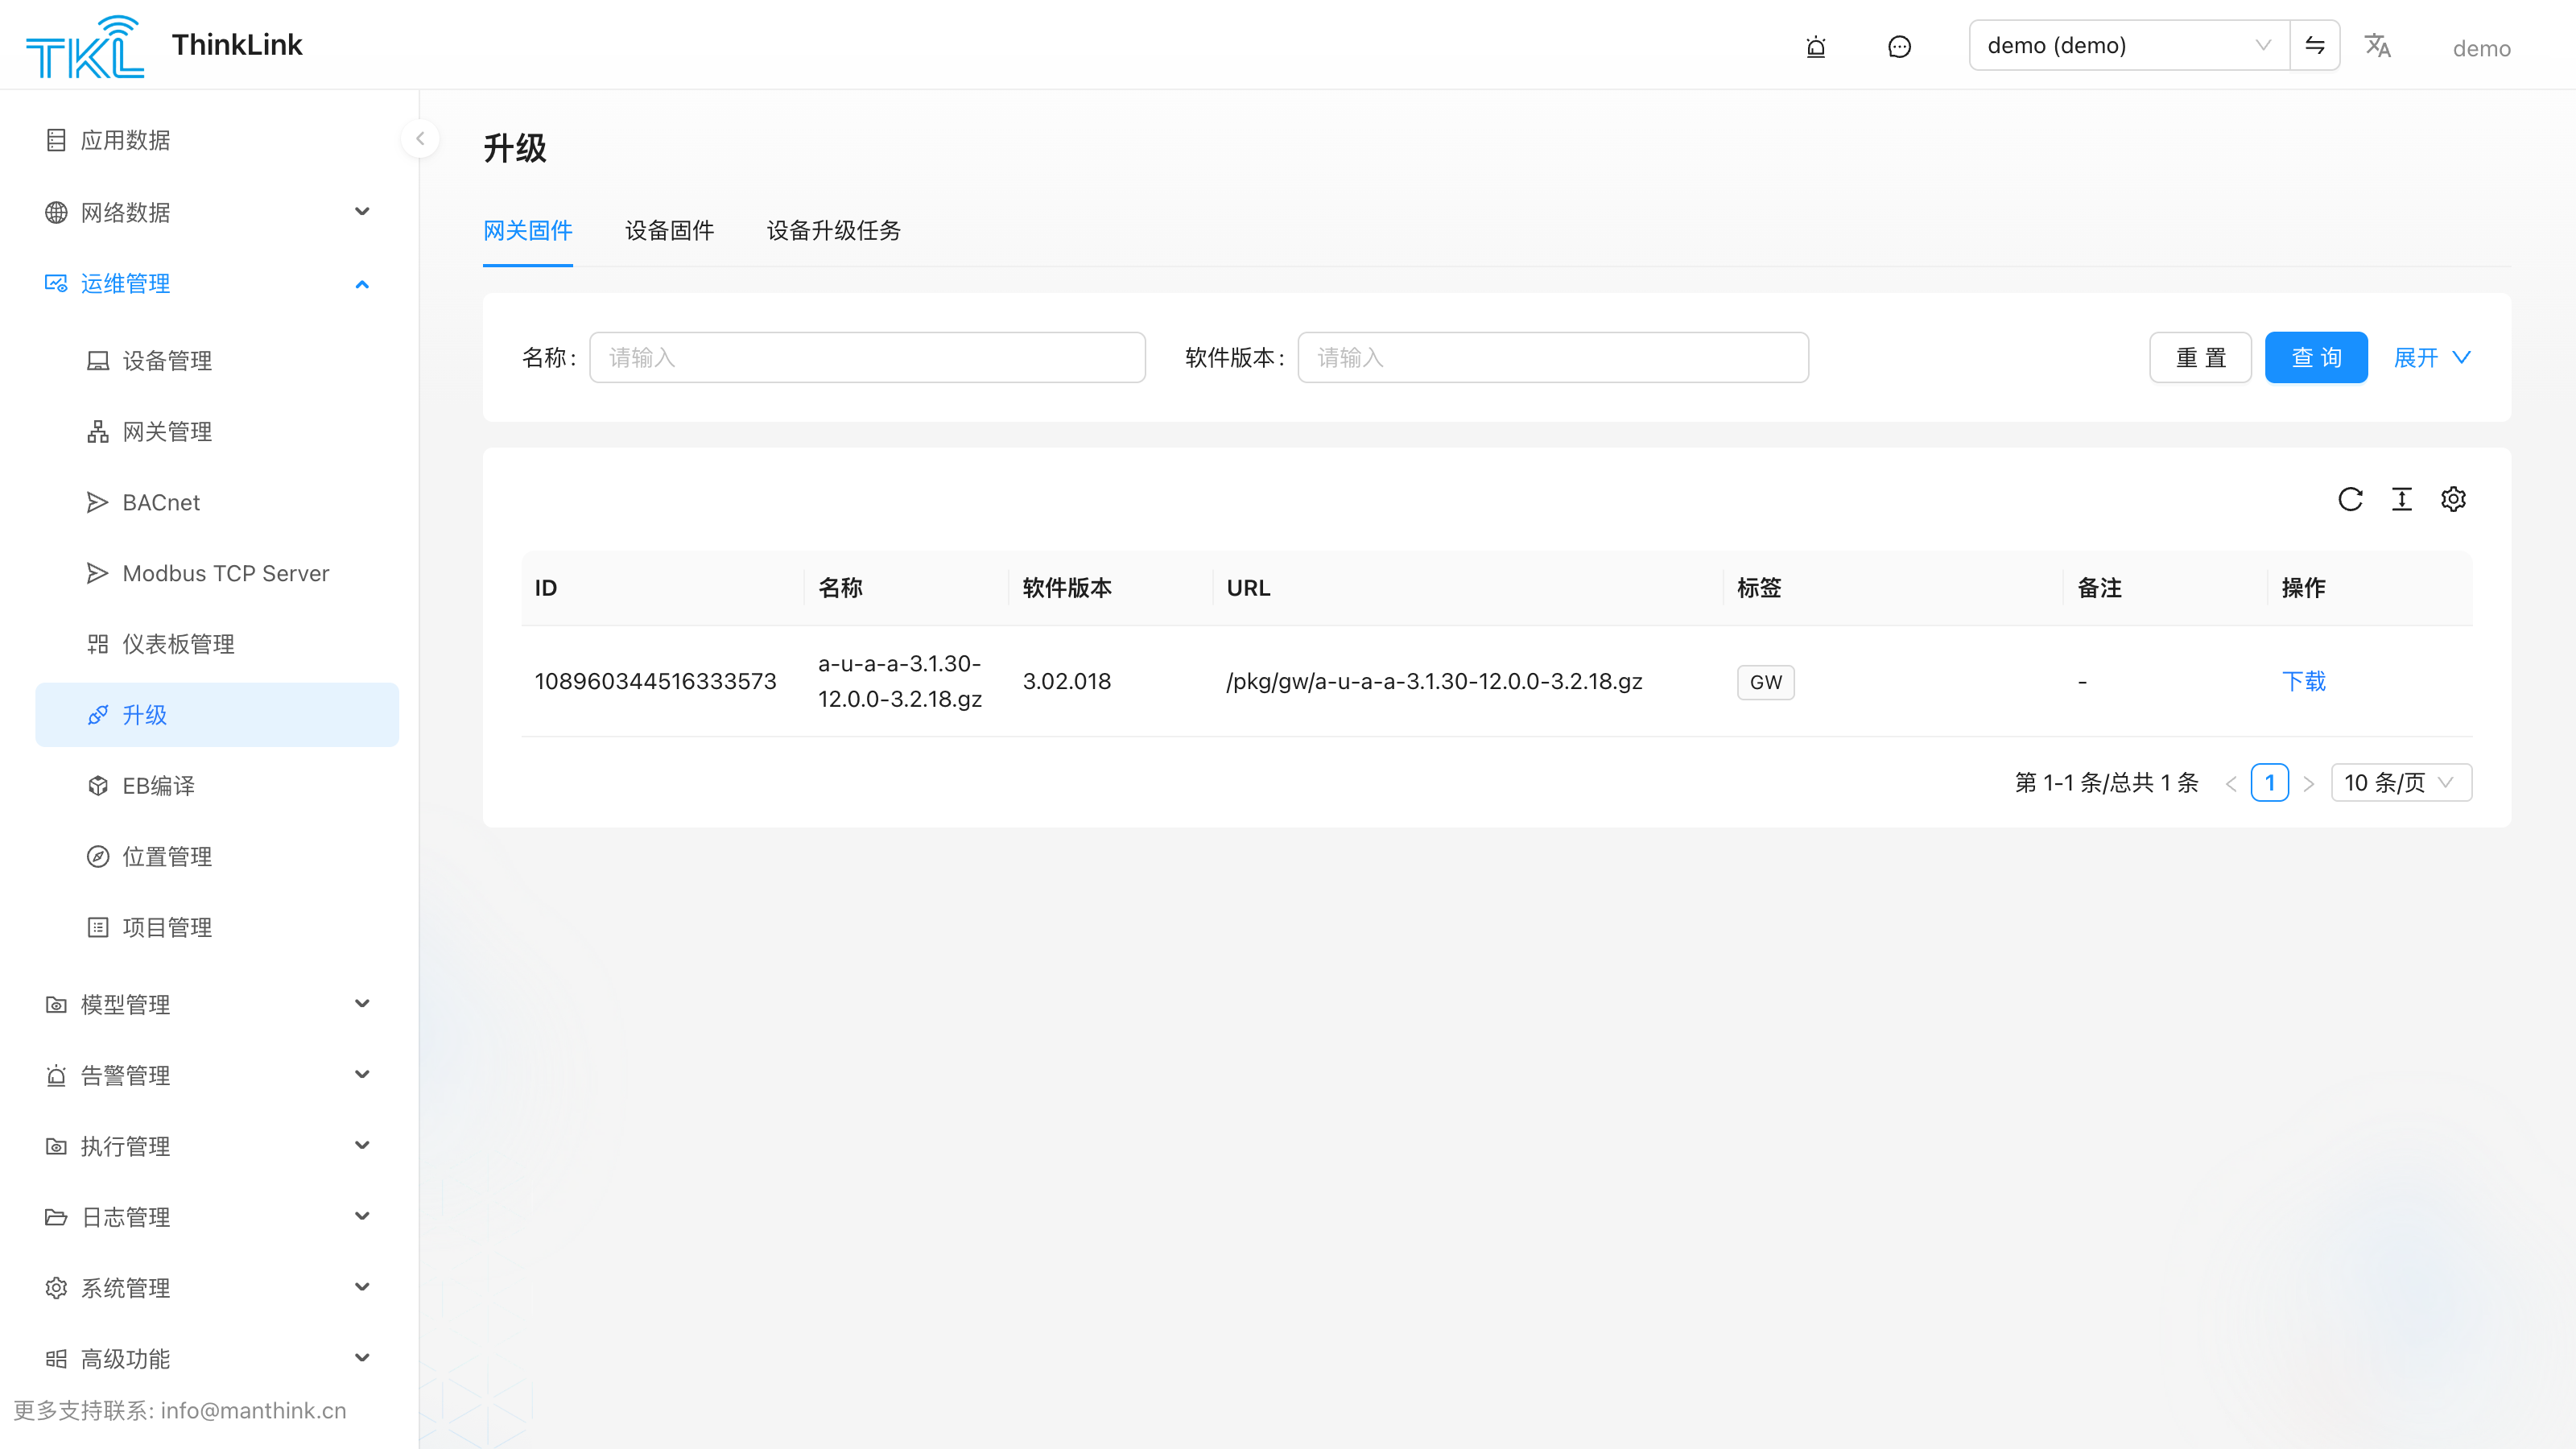Go to pagination page 1

coord(2270,783)
